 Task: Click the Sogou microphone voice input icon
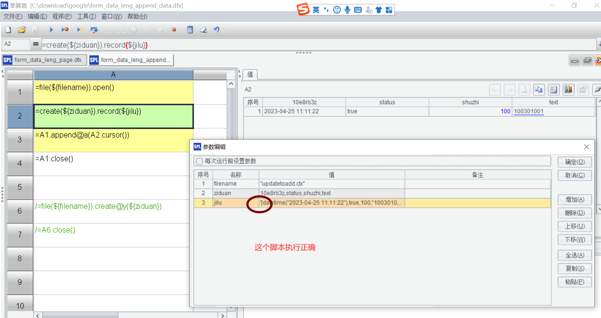(348, 10)
